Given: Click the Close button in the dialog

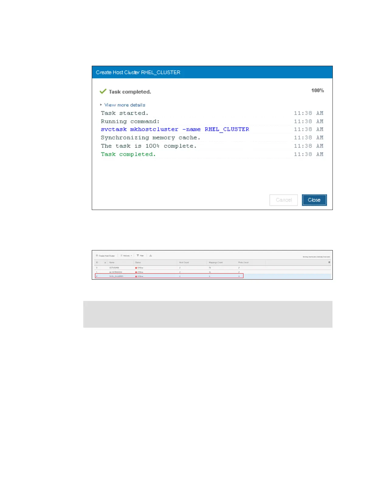Looking at the screenshot, I should pyautogui.click(x=314, y=200).
